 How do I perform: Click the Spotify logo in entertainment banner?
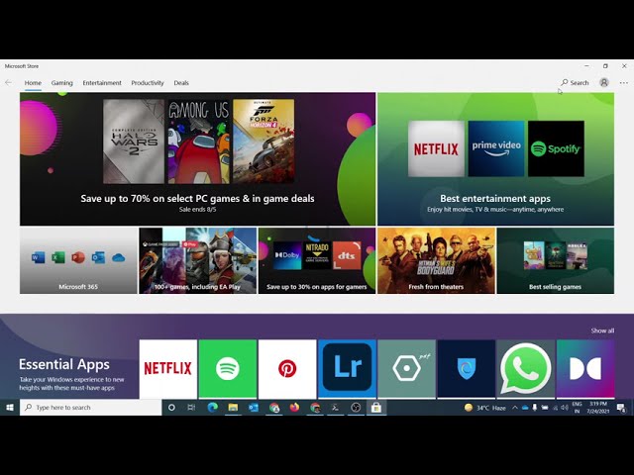pyautogui.click(x=556, y=148)
